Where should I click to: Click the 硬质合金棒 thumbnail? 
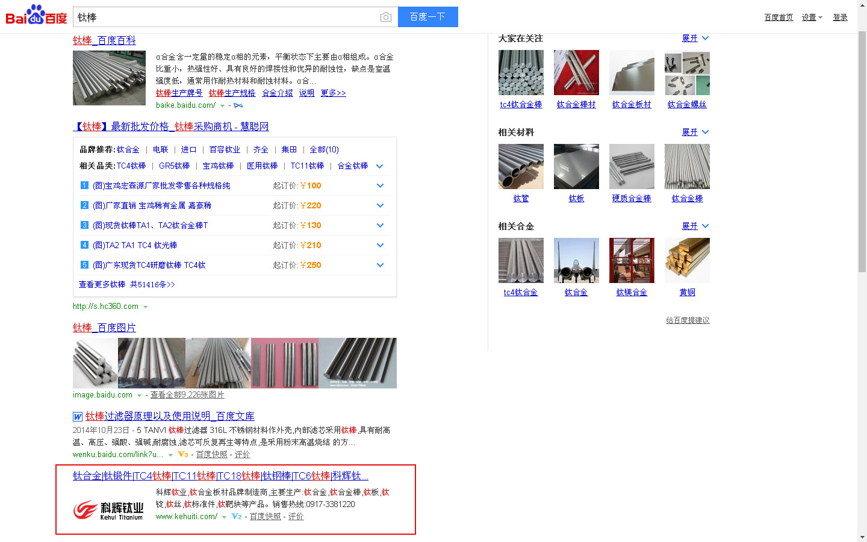[632, 166]
